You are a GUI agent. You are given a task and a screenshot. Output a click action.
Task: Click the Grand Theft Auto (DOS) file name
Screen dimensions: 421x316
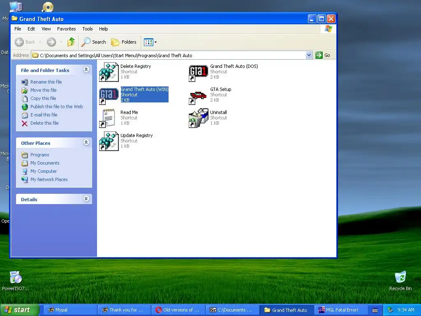[234, 66]
